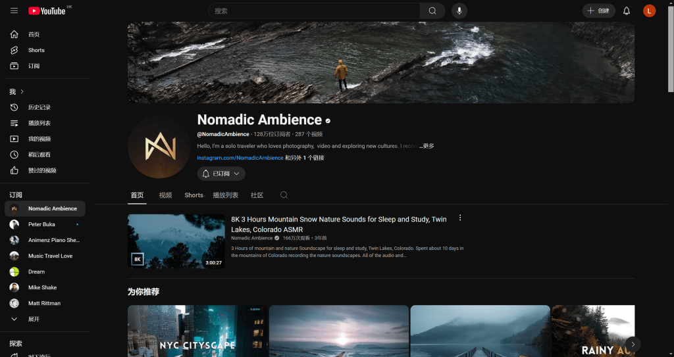Open the subscribed notification dropdown
Viewport: 674px width, 357px height.
coord(221,174)
